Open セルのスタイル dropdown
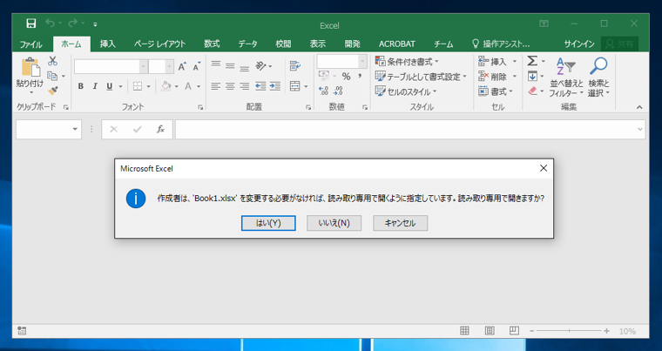The width and height of the screenshot is (662, 351). coord(406,91)
